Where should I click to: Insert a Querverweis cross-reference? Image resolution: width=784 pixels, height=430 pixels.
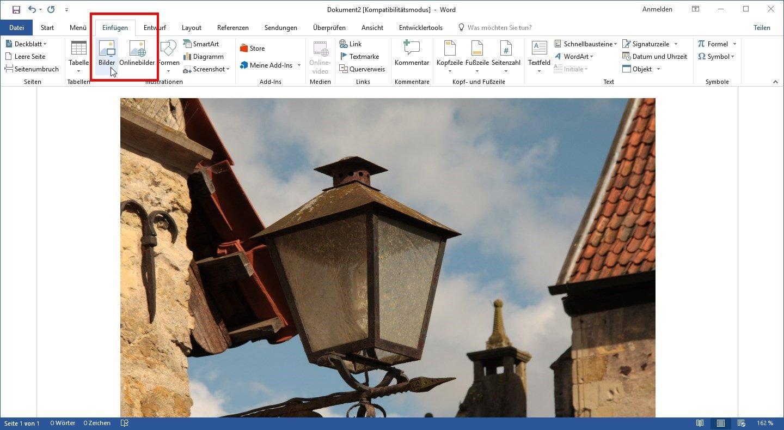coord(362,69)
